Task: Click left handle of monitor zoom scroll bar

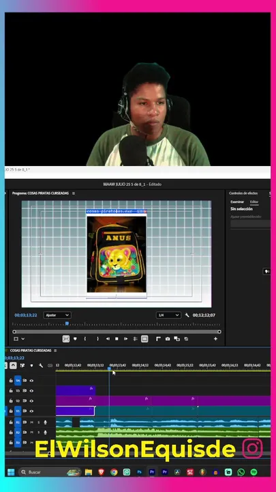Action: [14, 331]
